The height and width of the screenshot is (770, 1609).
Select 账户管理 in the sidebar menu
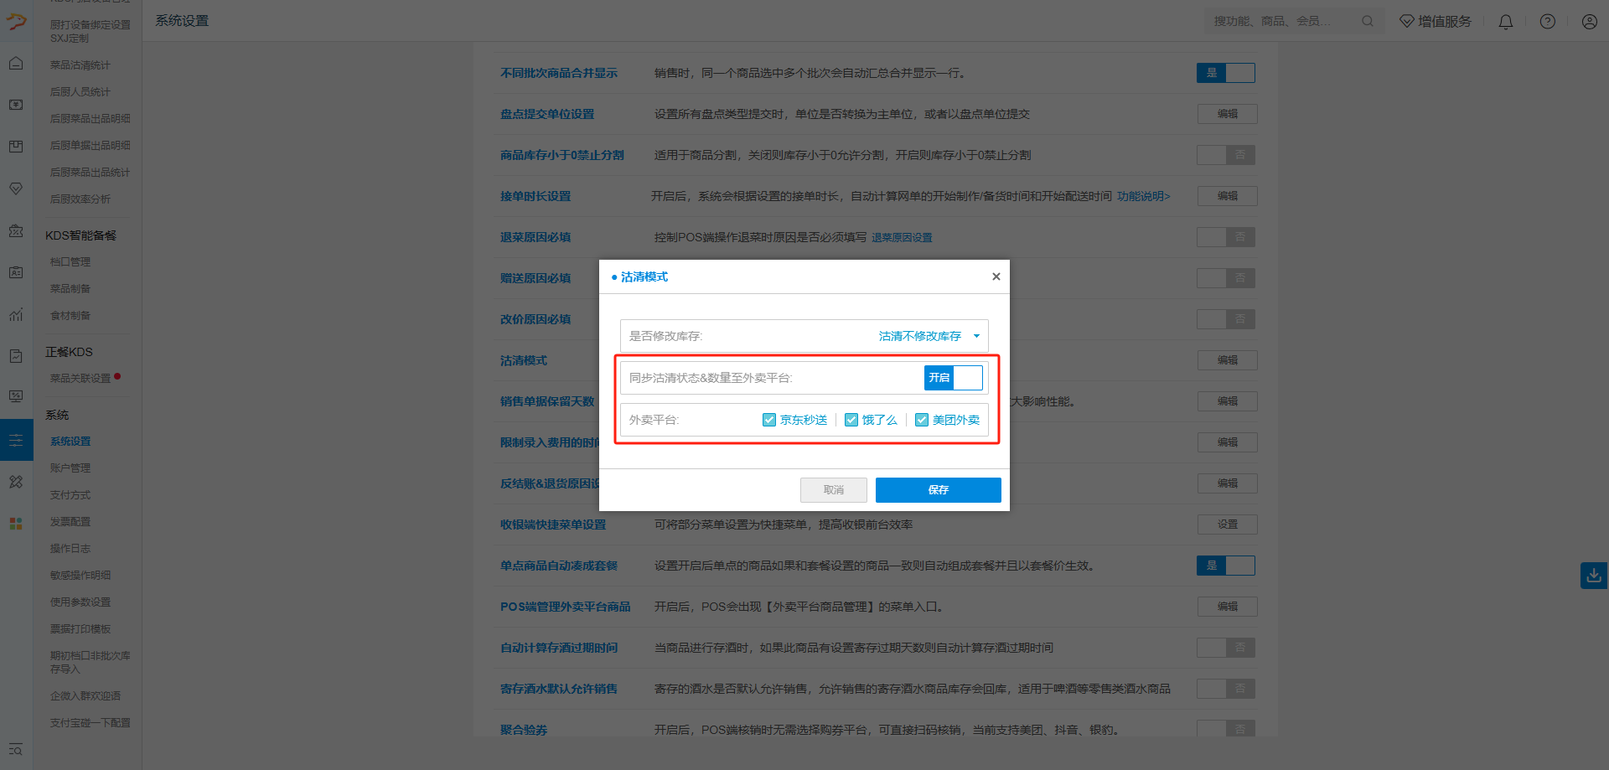tap(70, 468)
